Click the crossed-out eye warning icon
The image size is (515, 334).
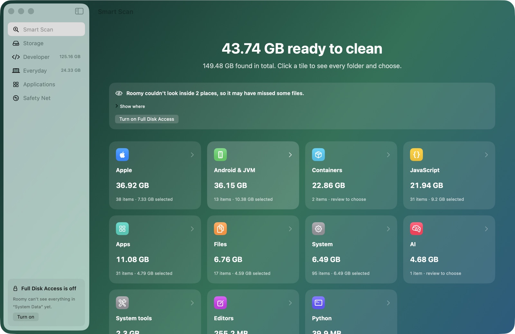119,93
